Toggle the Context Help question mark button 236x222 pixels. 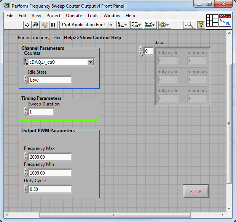point(201,25)
